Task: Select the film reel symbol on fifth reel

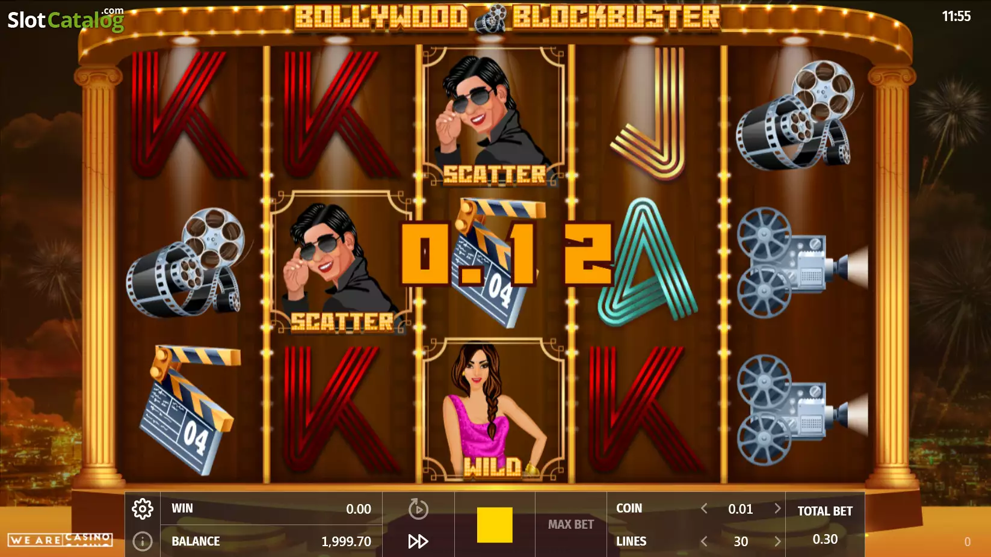Action: pos(795,115)
